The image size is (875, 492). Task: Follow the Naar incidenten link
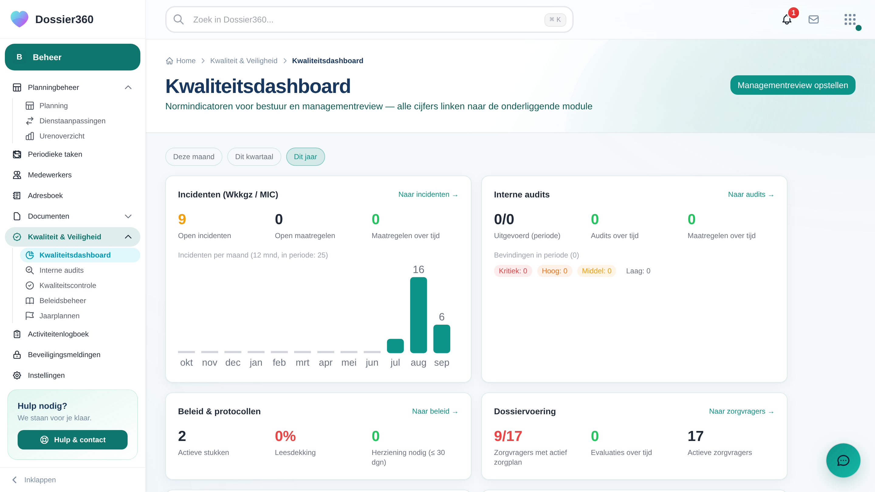[428, 195]
